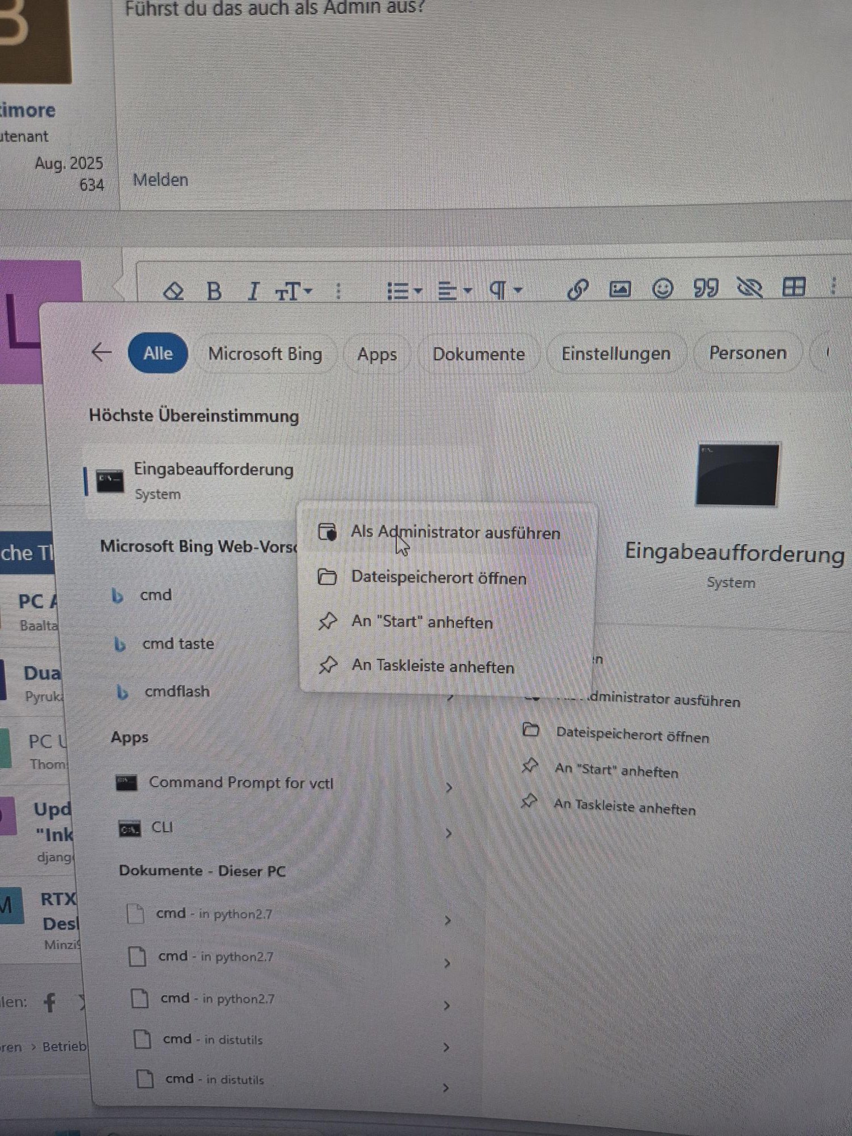Click the insert image icon

[620, 289]
